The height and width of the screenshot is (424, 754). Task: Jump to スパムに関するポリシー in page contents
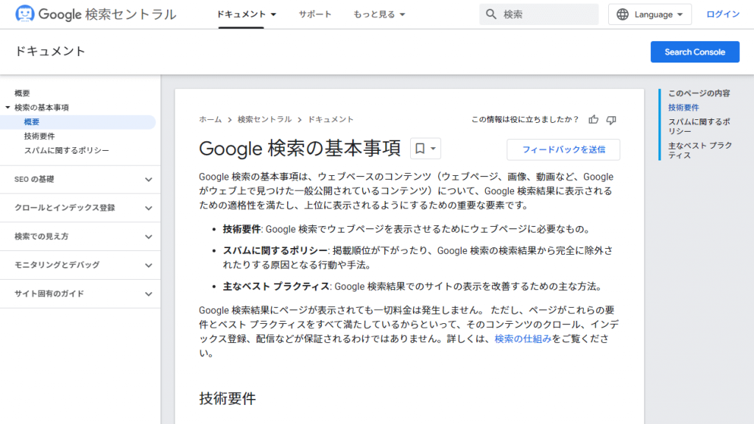point(700,127)
